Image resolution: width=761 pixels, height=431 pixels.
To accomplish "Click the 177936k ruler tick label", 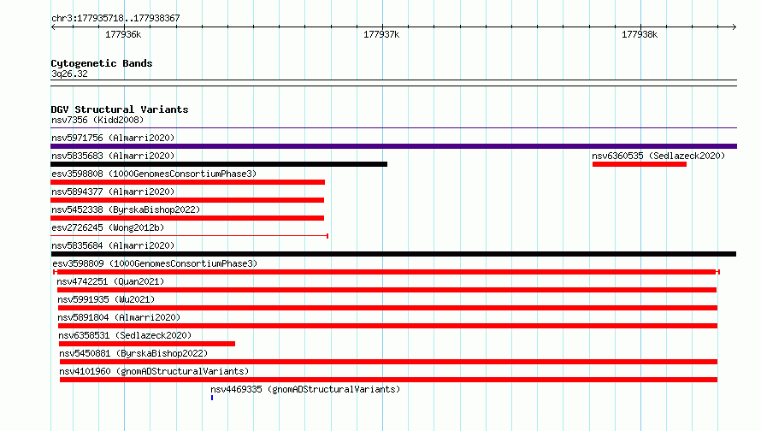I will pos(123,34).
